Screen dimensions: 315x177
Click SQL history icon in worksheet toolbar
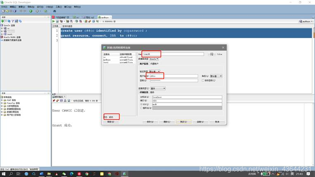pyautogui.click(x=93, y=21)
